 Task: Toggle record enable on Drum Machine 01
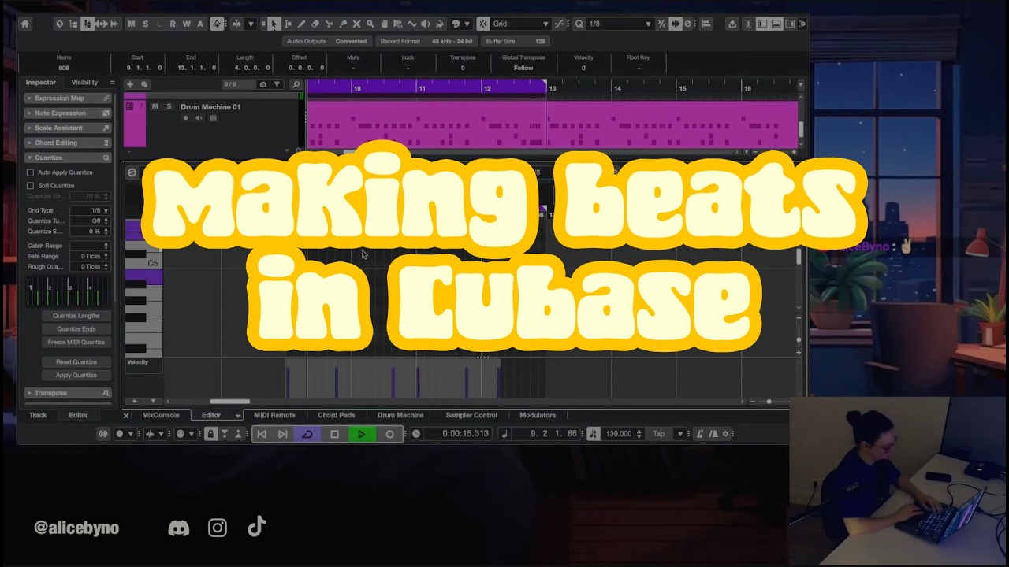click(186, 118)
